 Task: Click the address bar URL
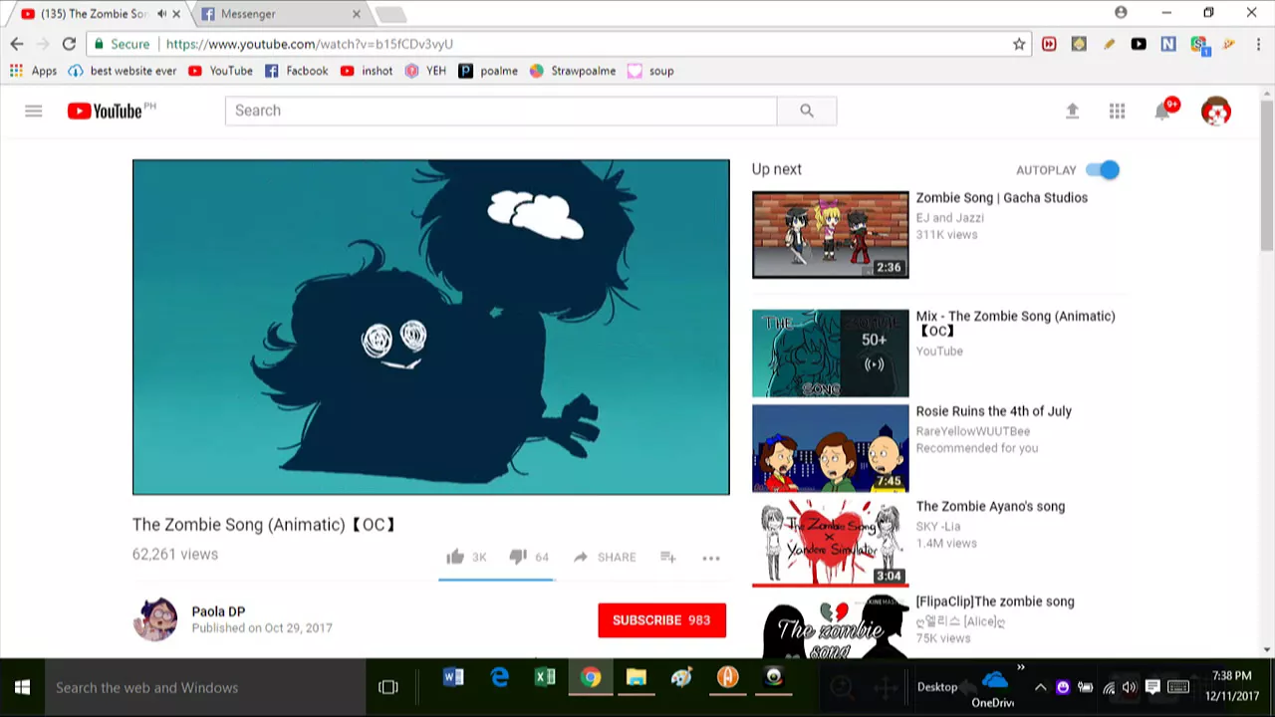[309, 44]
